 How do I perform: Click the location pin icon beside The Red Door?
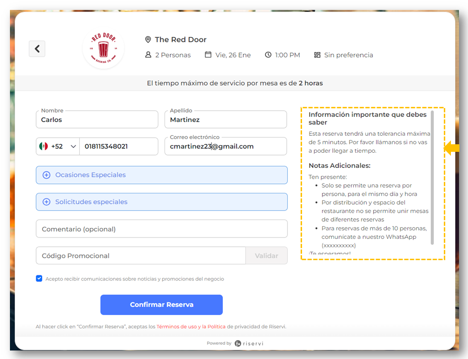click(148, 40)
